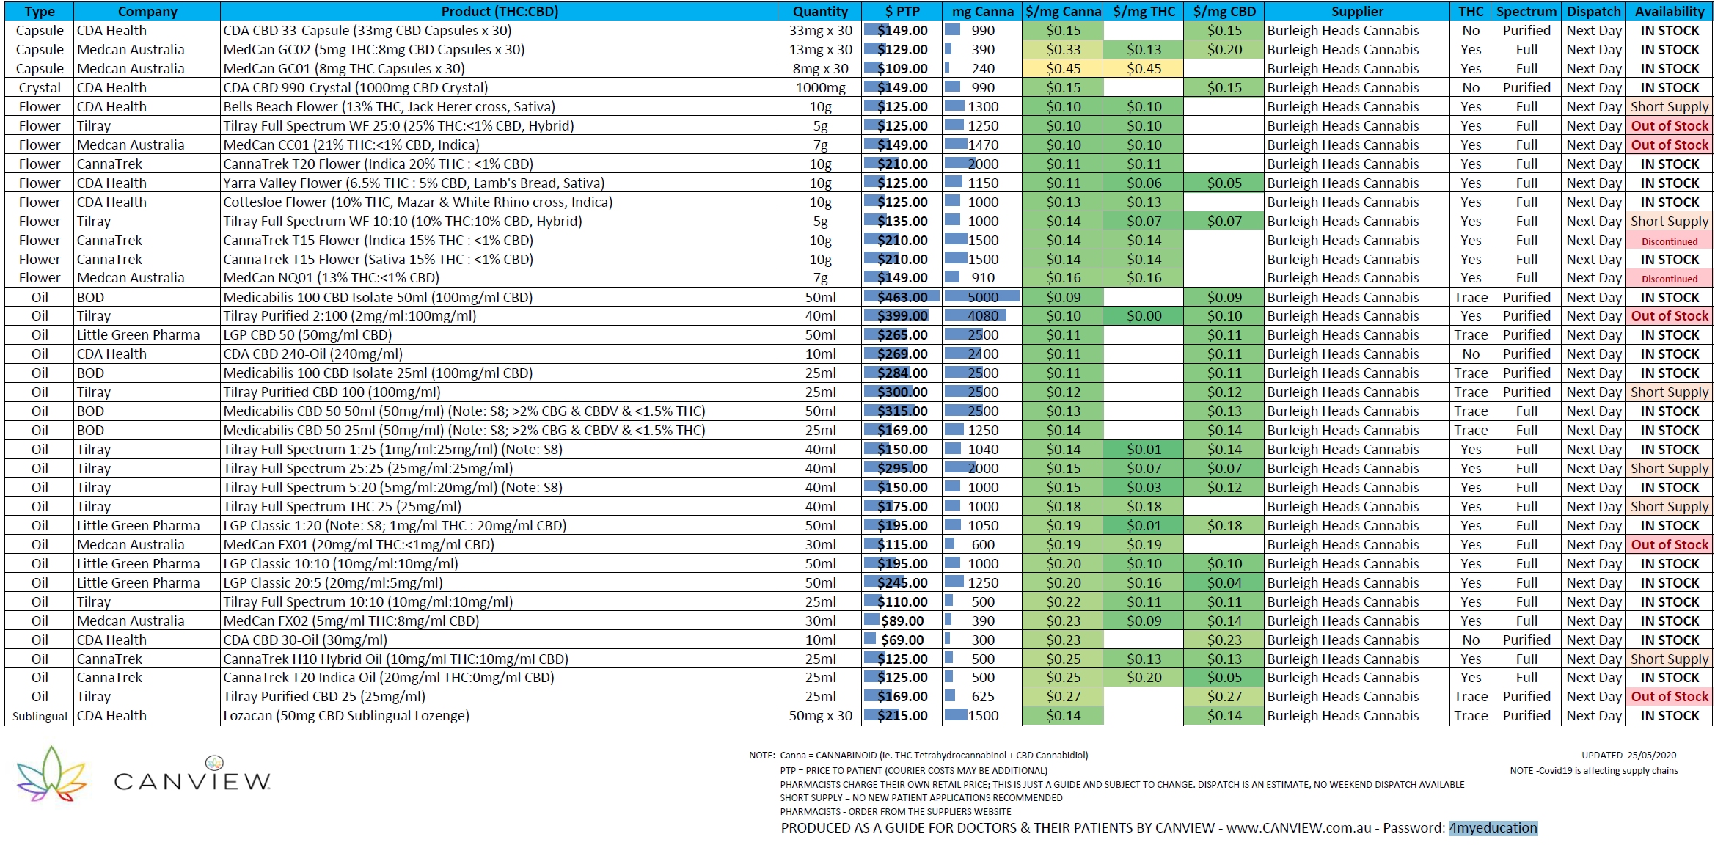Click the cell 'MedCan GC02 (5mg THC:8mg CBD Capsules x 30)'

click(x=500, y=50)
